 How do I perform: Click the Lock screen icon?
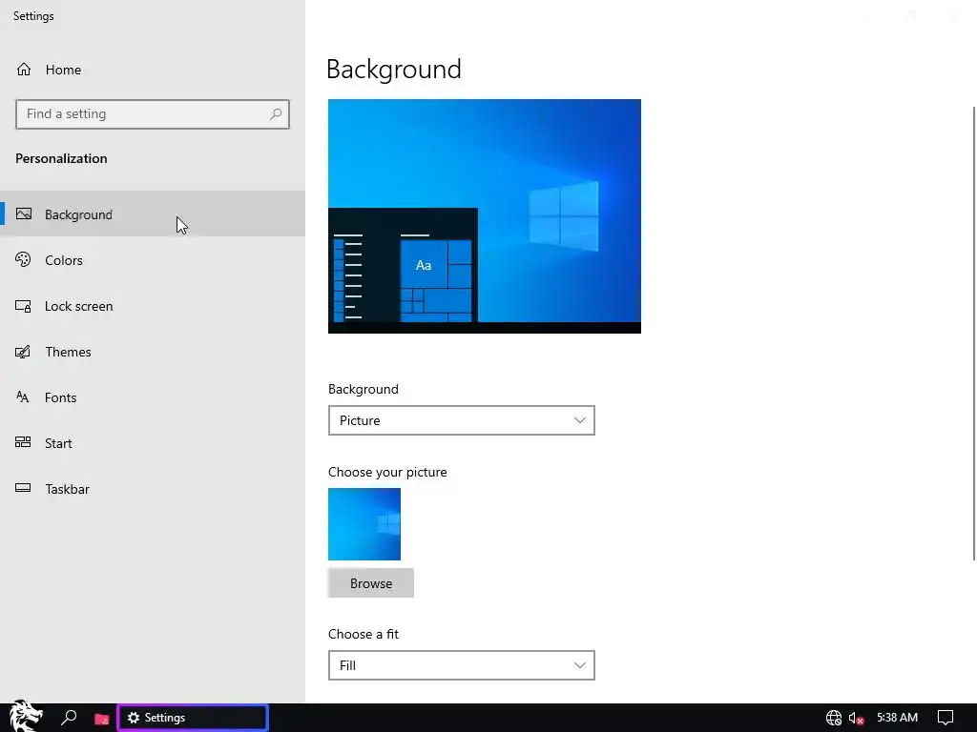(x=23, y=306)
